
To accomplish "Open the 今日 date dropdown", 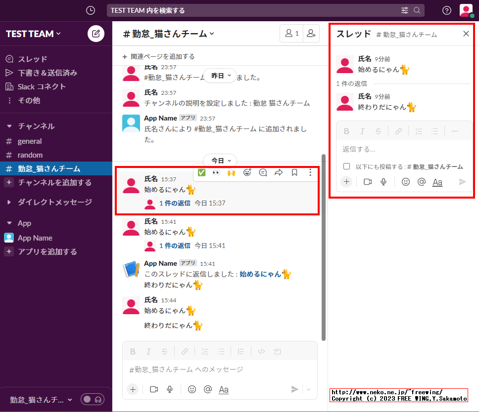I will pyautogui.click(x=220, y=160).
